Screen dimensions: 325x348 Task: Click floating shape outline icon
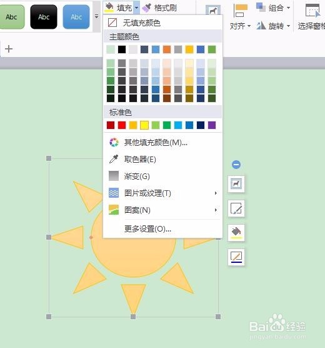point(236,257)
